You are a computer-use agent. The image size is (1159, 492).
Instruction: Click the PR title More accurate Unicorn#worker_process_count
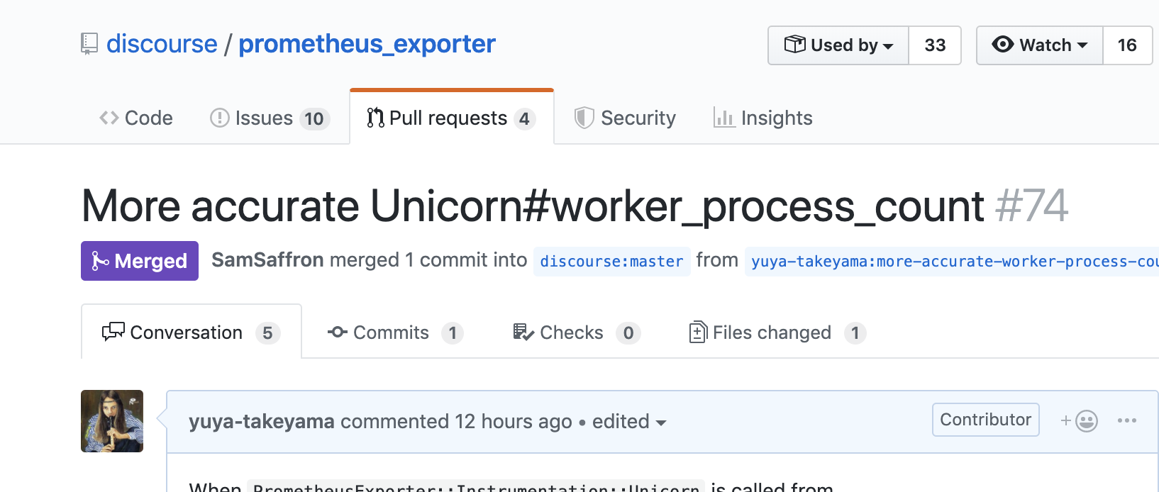click(x=533, y=206)
